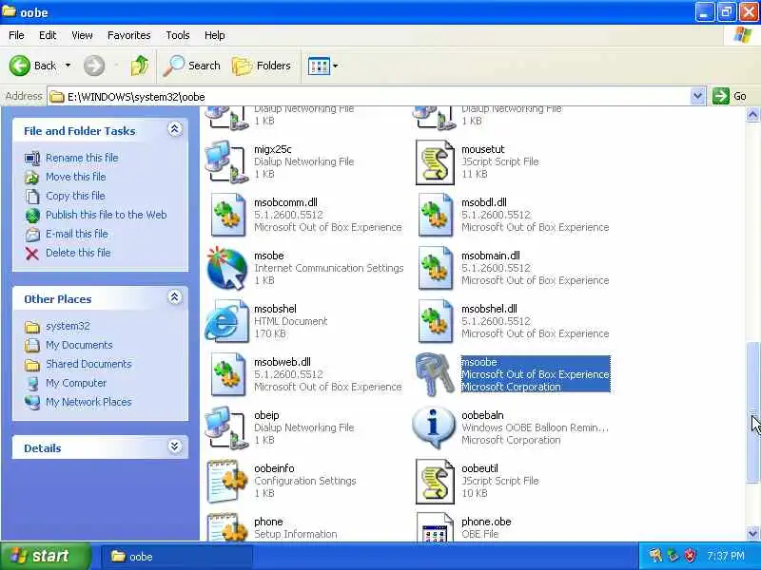
Task: Open the Back history dropdown arrow
Action: (68, 66)
